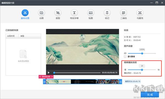Open the 二维码 QR code tool

[123, 13]
